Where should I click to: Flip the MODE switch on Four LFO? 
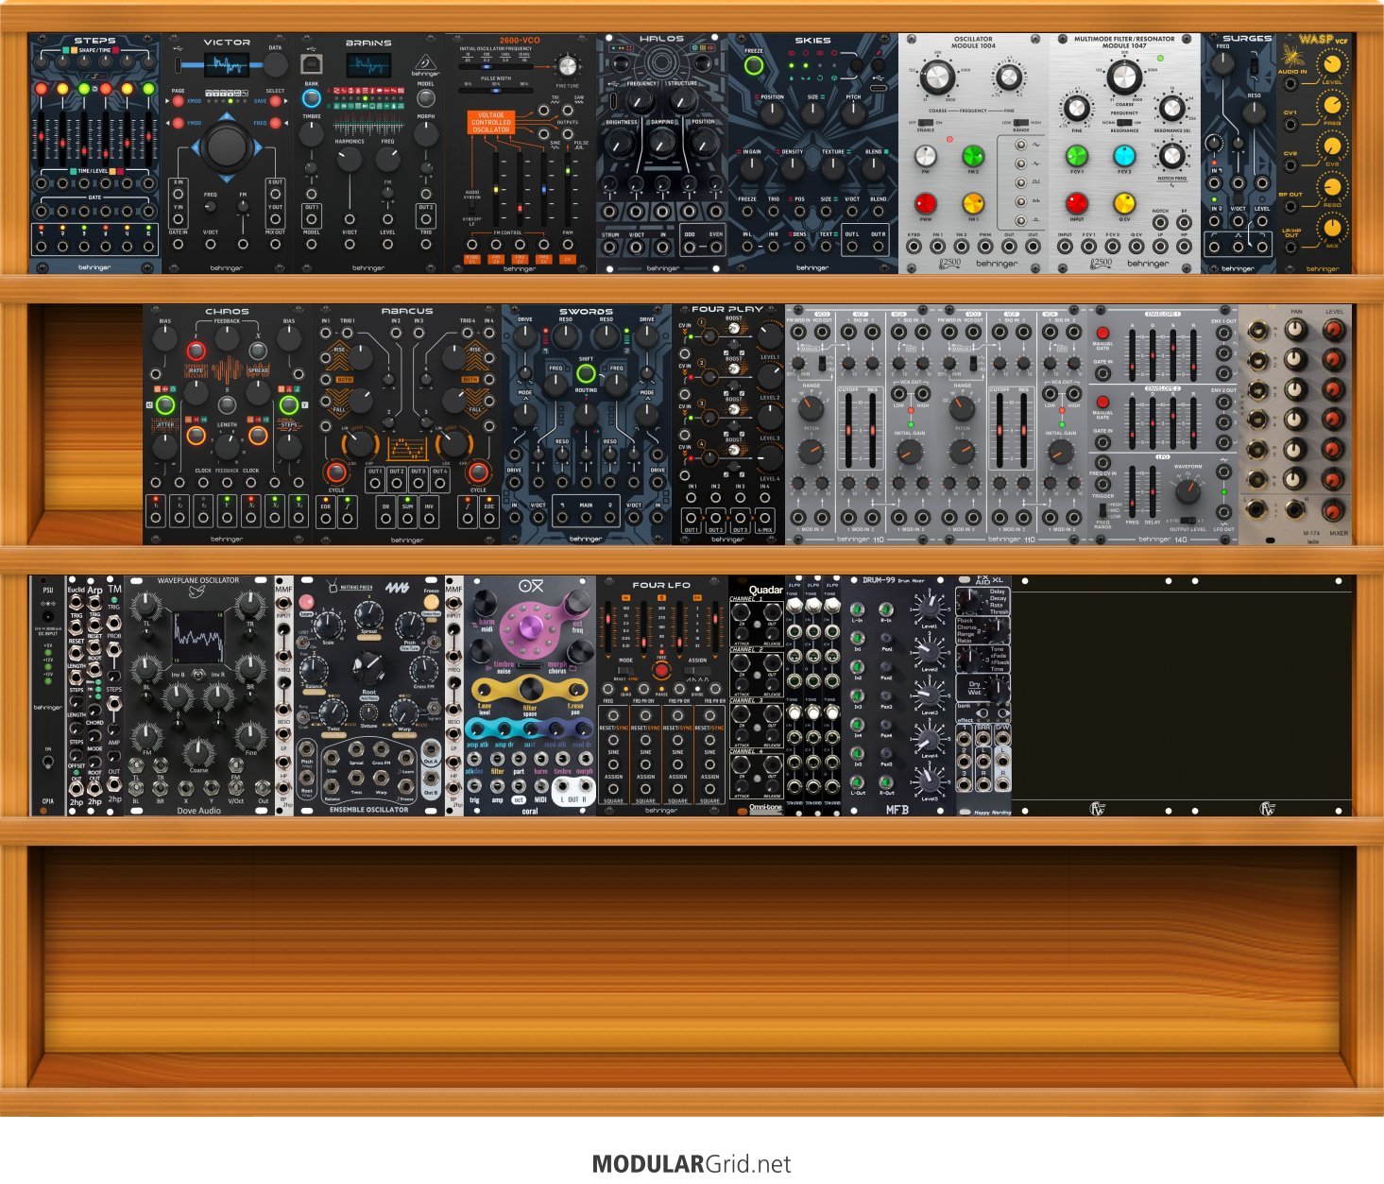[625, 671]
